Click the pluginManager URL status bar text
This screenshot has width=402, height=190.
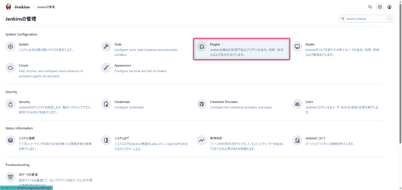(x=26, y=188)
